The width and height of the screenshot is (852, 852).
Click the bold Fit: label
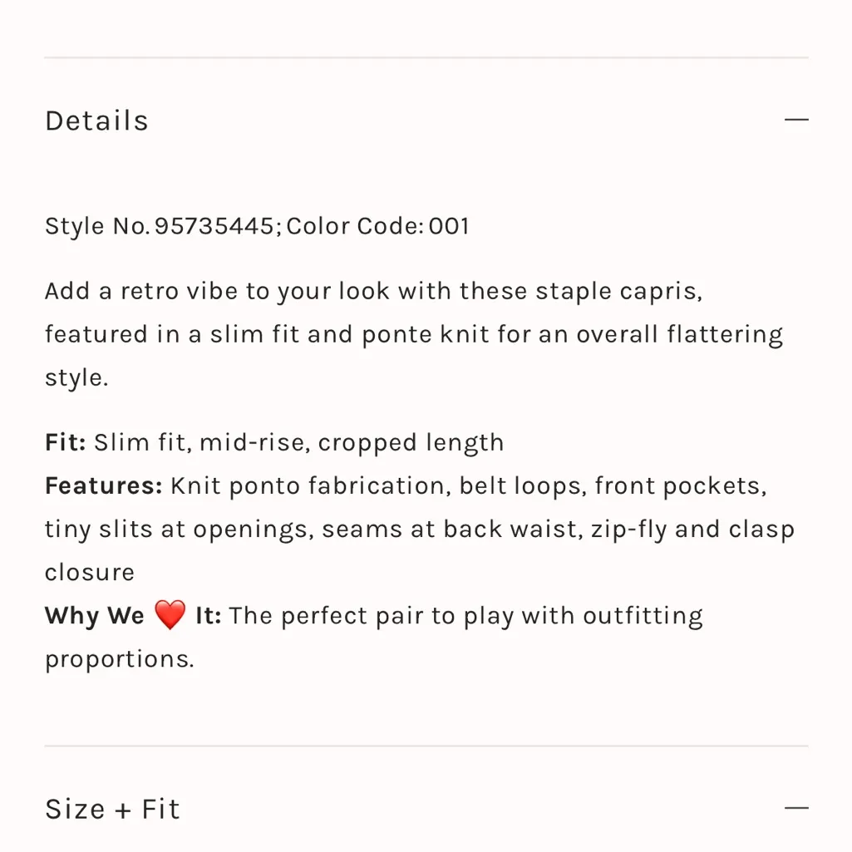[x=65, y=442]
